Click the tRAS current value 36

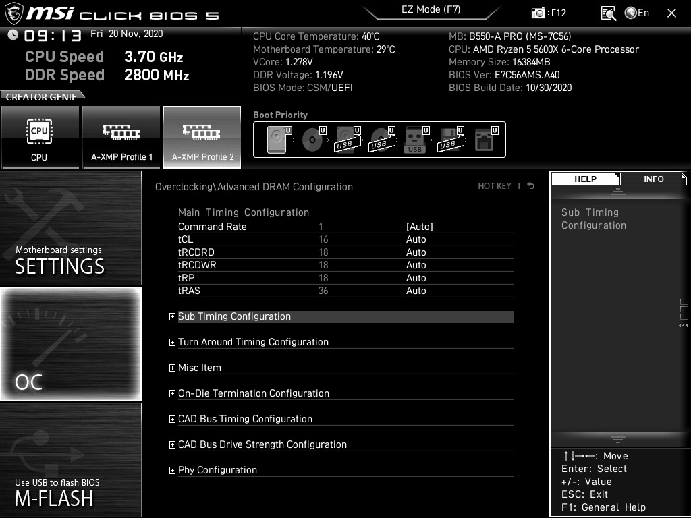323,290
